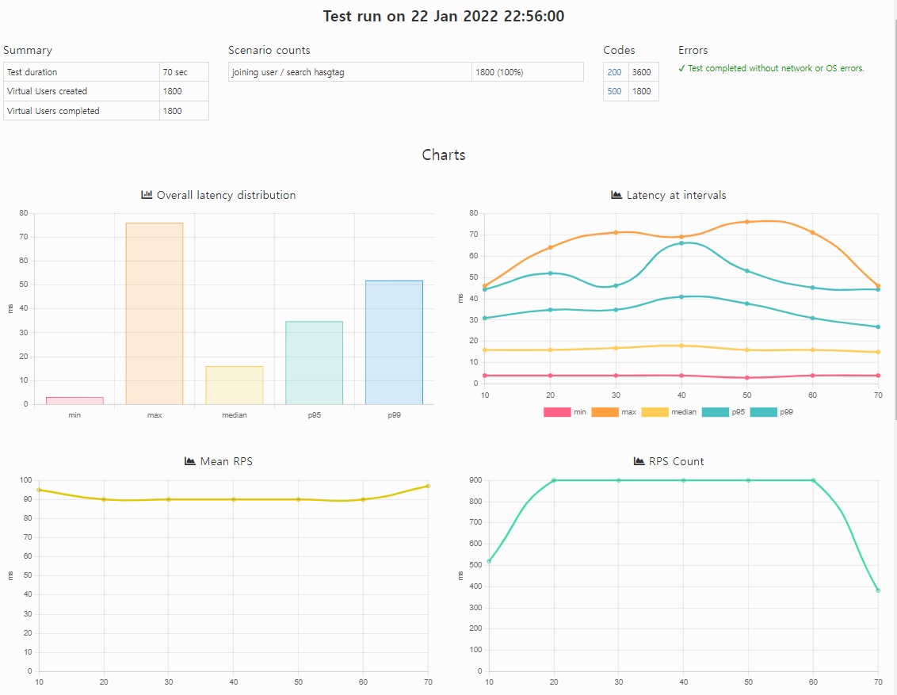Select the p99 bar in latency distribution

point(394,342)
